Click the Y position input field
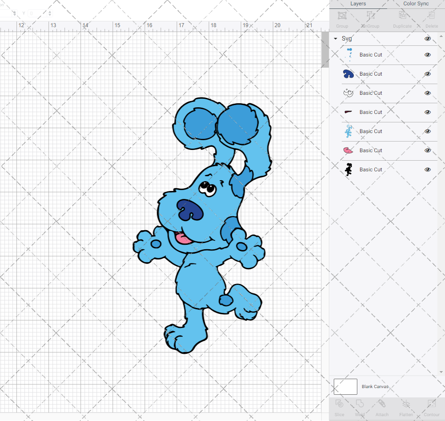 pyautogui.click(x=37, y=13)
